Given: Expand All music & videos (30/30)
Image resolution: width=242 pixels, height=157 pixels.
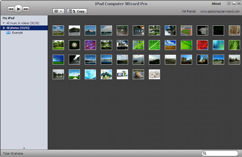Looking at the screenshot, I should pos(4,23).
